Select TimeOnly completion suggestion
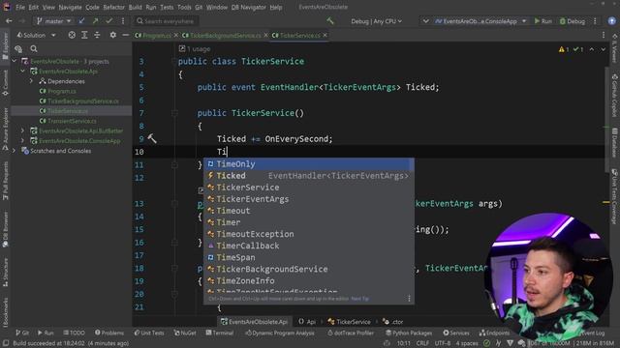This screenshot has height=348, width=620. [x=309, y=164]
